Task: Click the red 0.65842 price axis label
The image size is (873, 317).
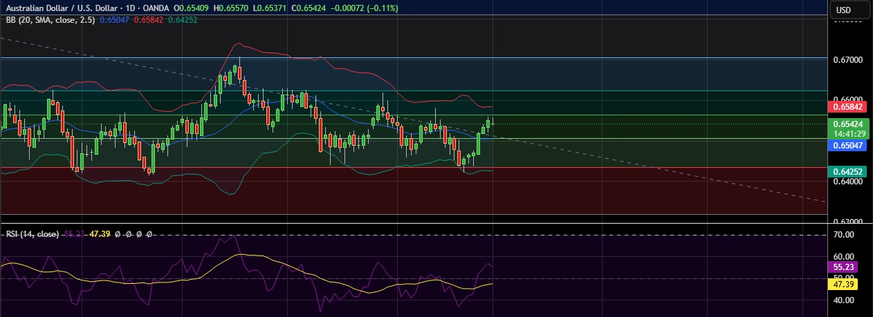Action: pos(848,106)
